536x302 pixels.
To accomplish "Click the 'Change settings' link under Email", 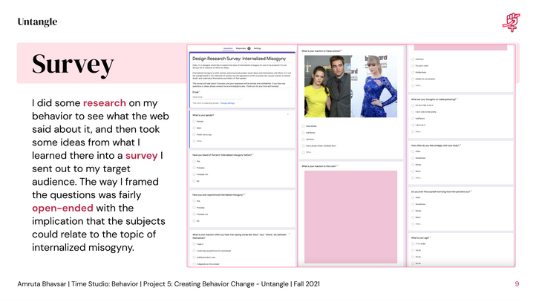I will tap(227, 103).
